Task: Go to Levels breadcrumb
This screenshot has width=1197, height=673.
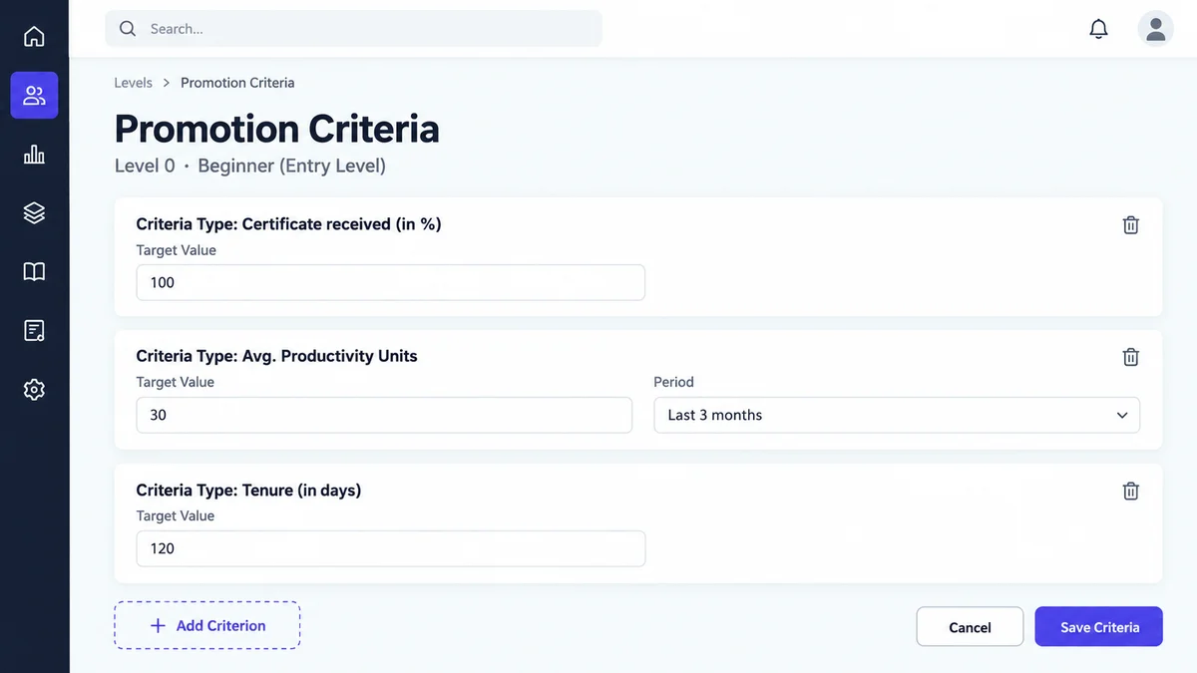Action: (134, 83)
